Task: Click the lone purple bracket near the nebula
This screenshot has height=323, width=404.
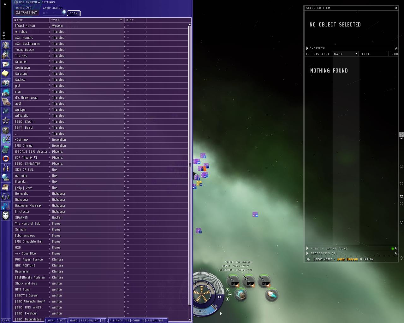Action: coord(255,214)
